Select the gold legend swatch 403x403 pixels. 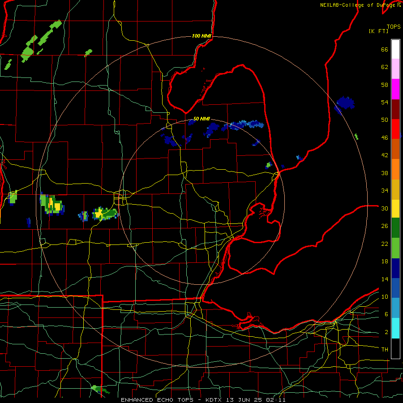tap(395, 189)
